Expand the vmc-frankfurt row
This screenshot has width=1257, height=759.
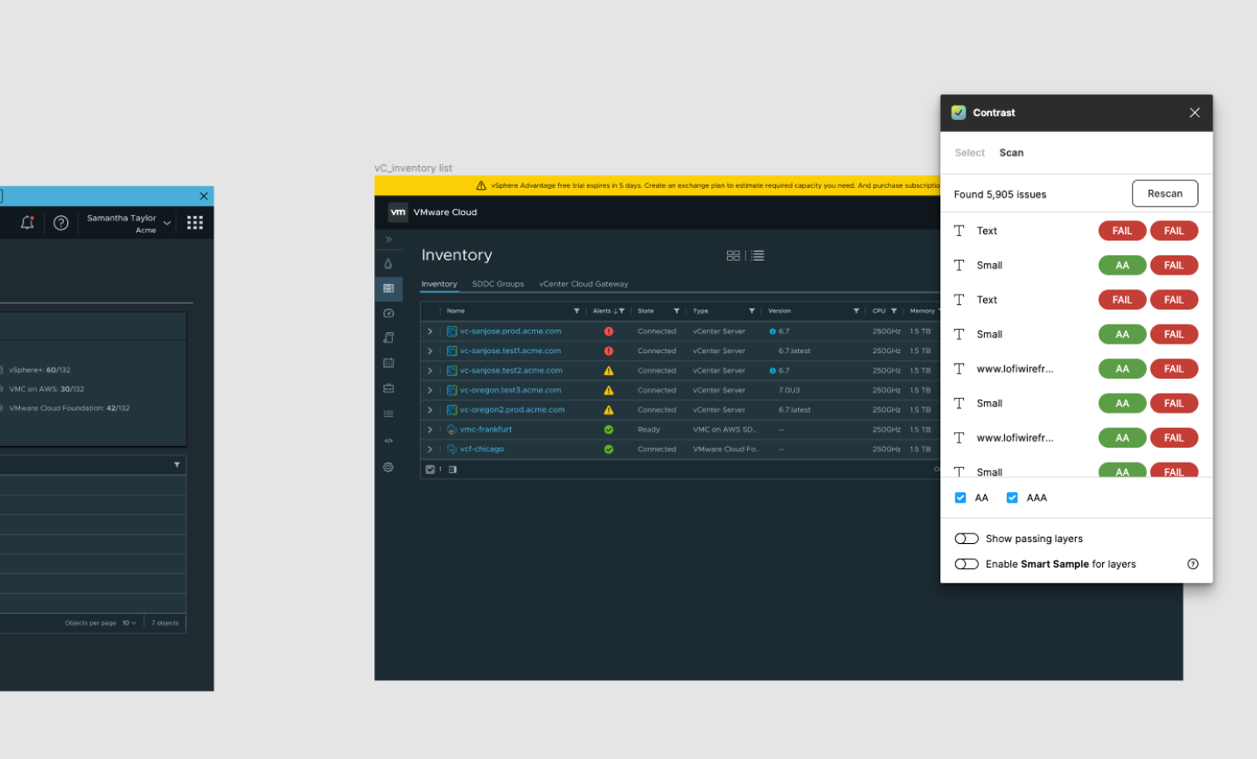point(429,429)
